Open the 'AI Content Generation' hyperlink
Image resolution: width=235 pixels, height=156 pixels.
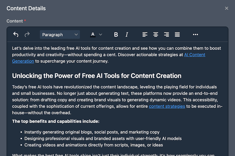(x=195, y=55)
